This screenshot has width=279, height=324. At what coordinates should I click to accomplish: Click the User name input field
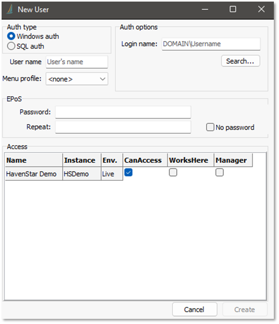[77, 62]
